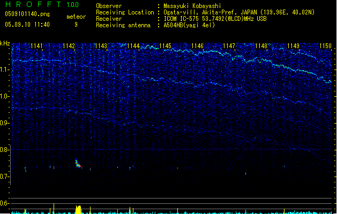Click the 0.9 kHz axis label

(5, 123)
